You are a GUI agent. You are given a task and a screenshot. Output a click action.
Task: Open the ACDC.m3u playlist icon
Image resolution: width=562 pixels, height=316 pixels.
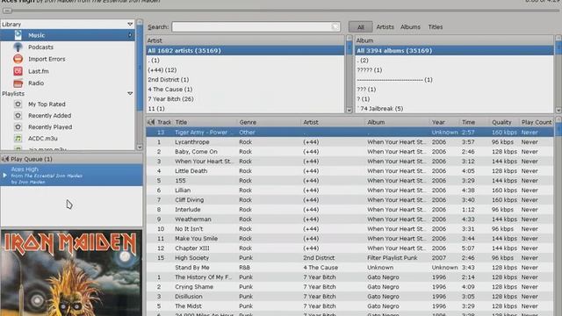pyautogui.click(x=18, y=139)
